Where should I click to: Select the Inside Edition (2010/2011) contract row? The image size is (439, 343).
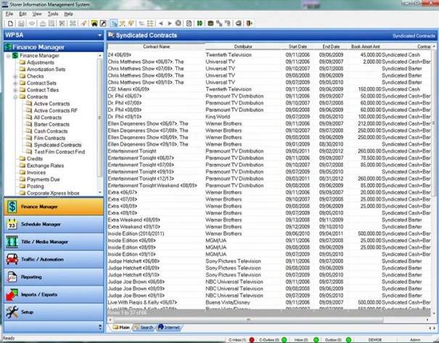(268, 234)
